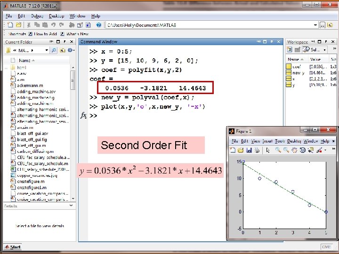Open the Current Folder address dropdown arrow

[47, 50]
